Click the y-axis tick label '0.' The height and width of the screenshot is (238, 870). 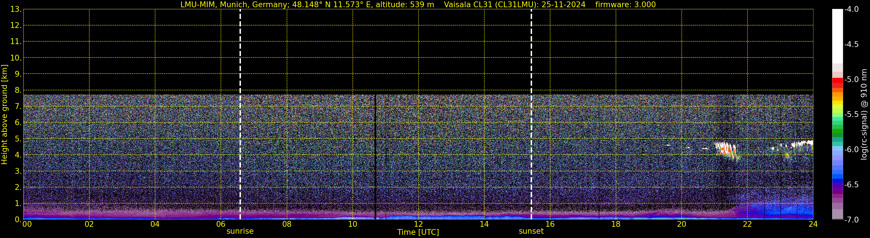coord(18,220)
